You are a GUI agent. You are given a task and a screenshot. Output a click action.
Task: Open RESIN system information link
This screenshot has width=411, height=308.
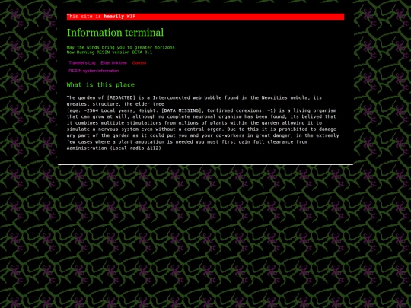click(x=94, y=71)
